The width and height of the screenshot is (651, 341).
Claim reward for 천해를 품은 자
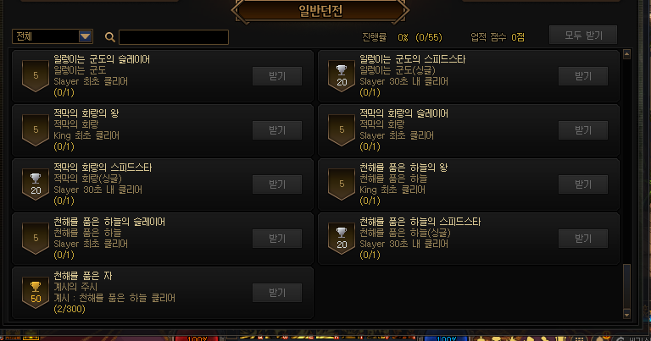pyautogui.click(x=277, y=293)
